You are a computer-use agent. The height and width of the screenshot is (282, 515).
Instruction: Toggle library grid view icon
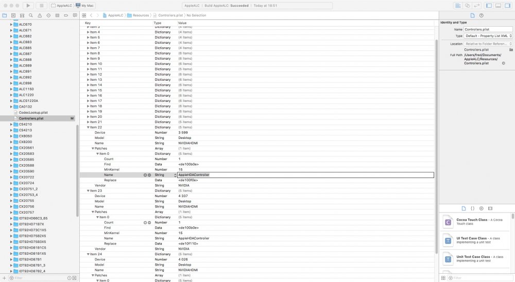443,278
